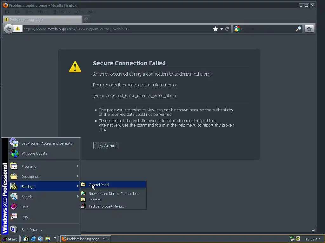Image resolution: width=325 pixels, height=243 pixels.
Task: Open the Bookmarks menu in Firefox
Action: [62, 12]
